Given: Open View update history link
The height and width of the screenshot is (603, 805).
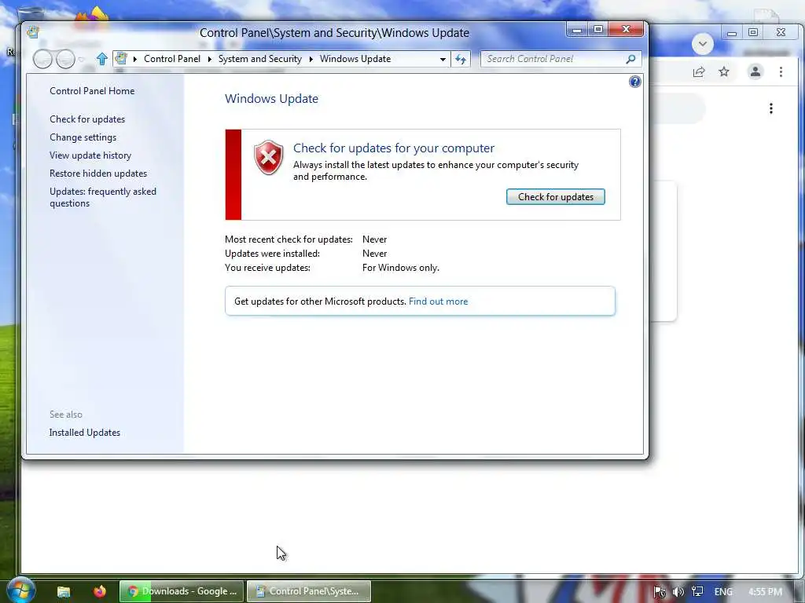Looking at the screenshot, I should [x=90, y=155].
